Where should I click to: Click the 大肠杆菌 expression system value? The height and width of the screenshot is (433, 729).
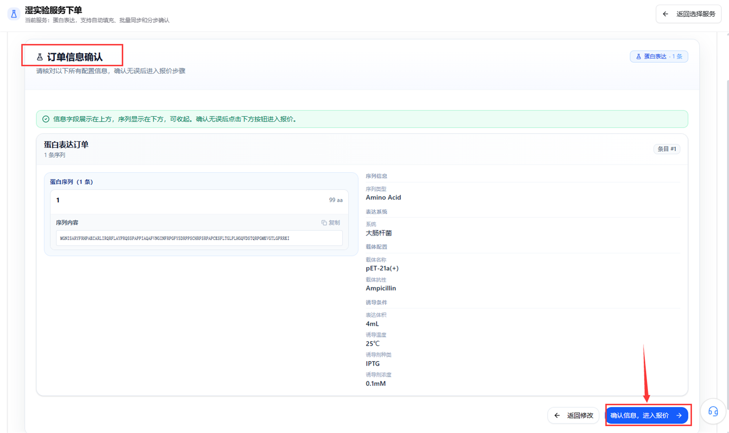[x=379, y=233]
